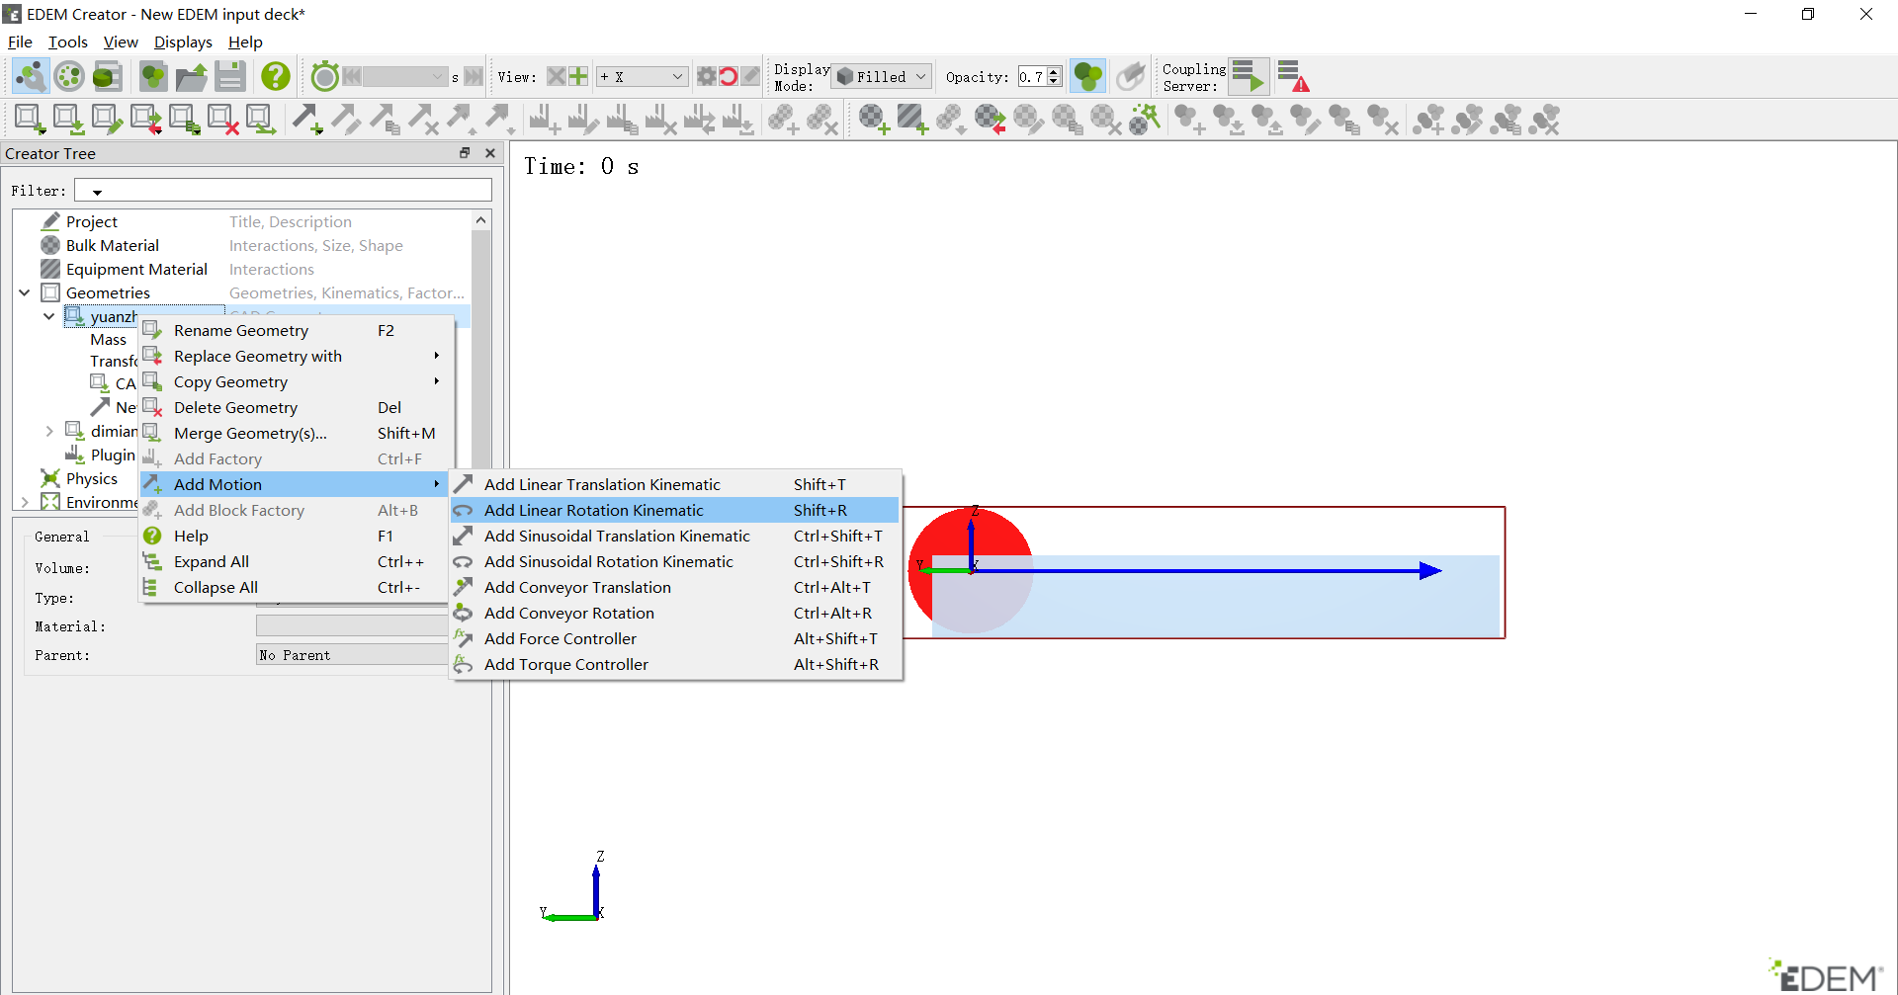
Task: Select Add Conveyor Translation
Action: 676,587
